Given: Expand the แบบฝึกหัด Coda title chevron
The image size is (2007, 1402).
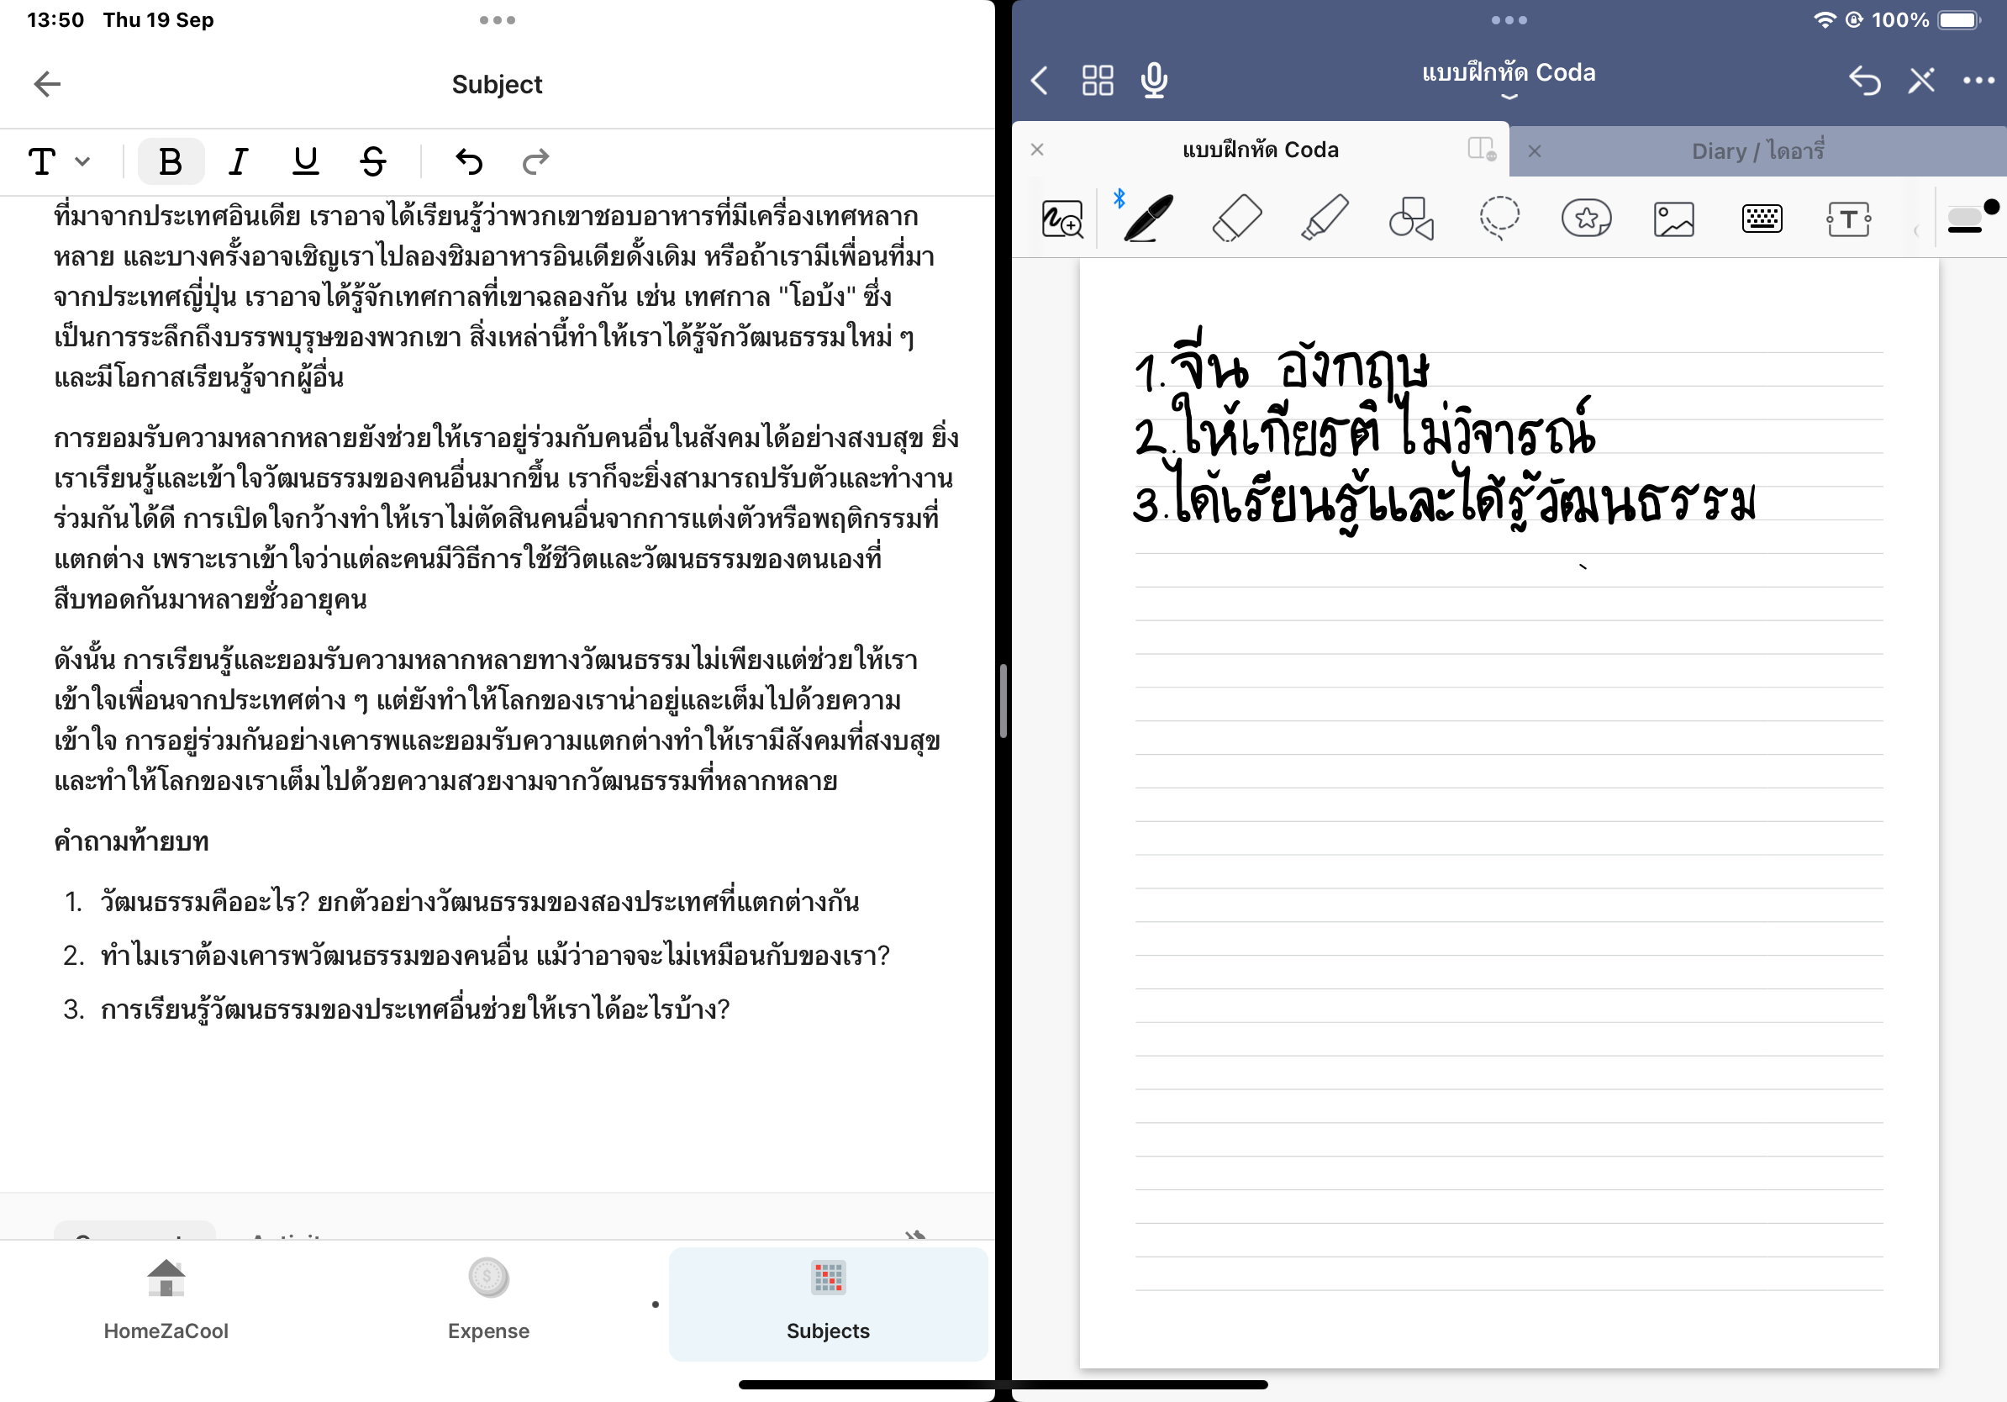Looking at the screenshot, I should tap(1509, 96).
